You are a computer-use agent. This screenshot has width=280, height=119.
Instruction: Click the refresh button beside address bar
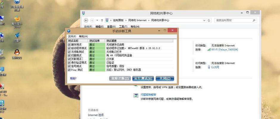(x=209, y=21)
